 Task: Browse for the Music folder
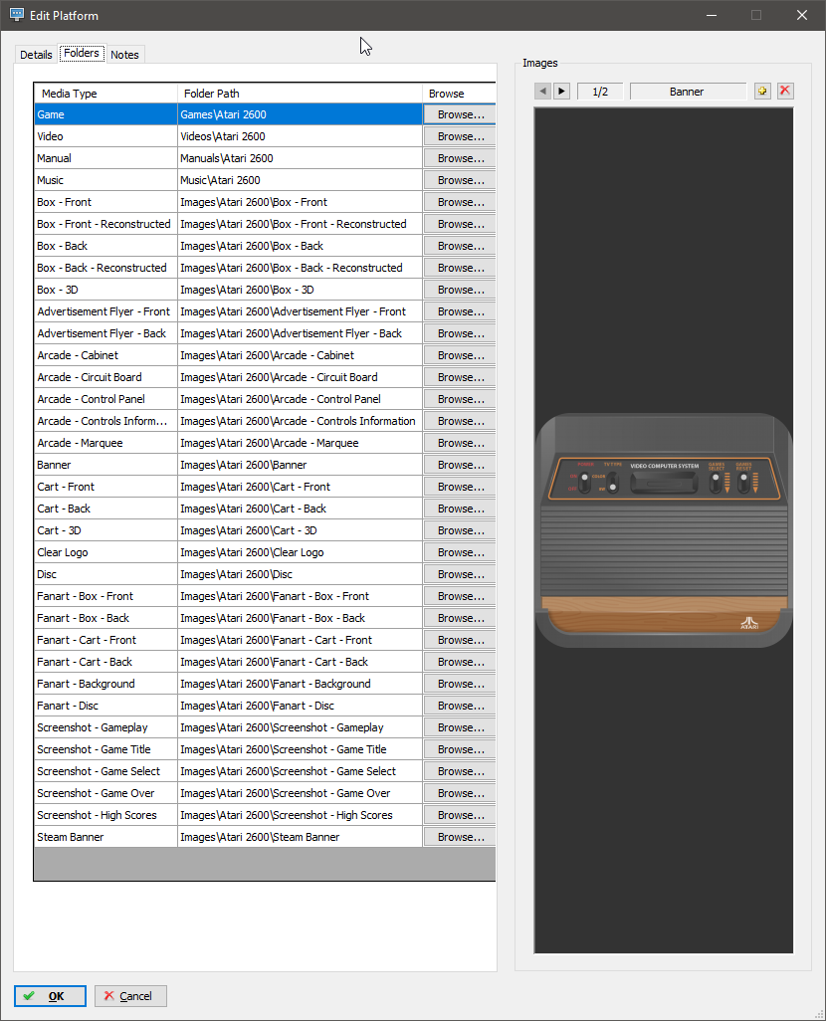(x=459, y=180)
